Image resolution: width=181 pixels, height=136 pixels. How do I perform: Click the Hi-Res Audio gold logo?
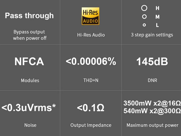point(91,16)
